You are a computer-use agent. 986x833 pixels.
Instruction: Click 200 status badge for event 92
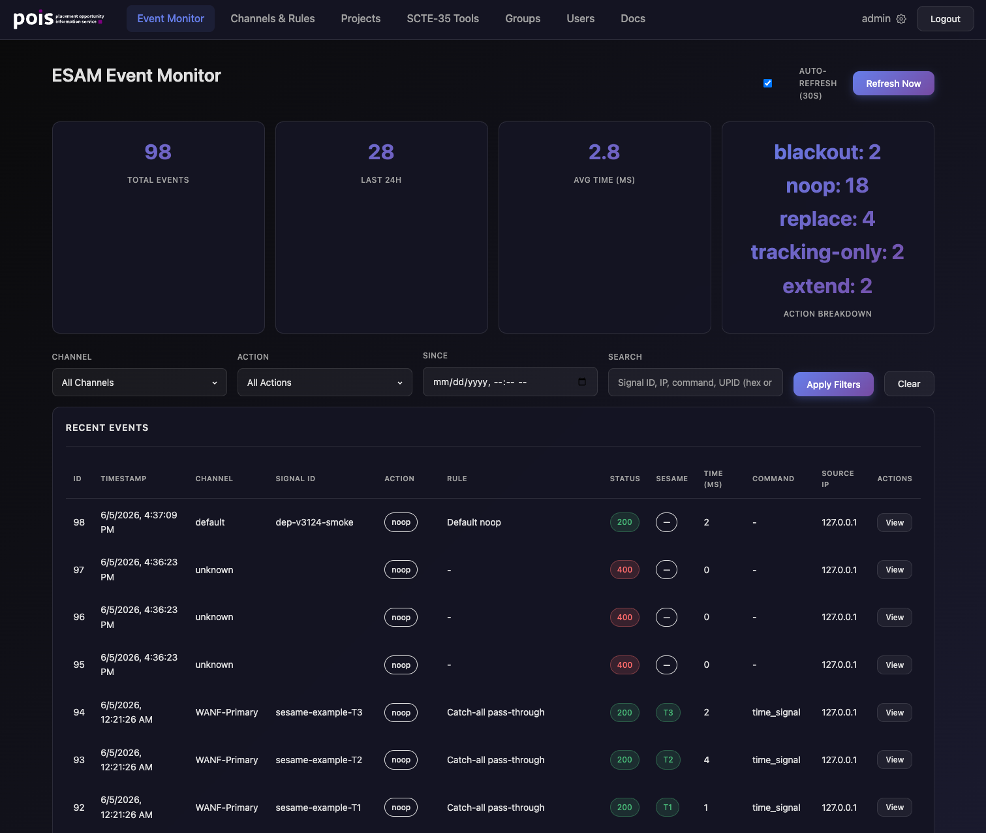tap(624, 808)
